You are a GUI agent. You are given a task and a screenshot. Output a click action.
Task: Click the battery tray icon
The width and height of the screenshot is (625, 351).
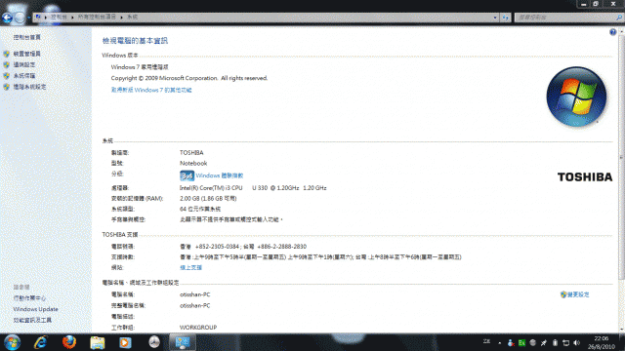point(555,342)
